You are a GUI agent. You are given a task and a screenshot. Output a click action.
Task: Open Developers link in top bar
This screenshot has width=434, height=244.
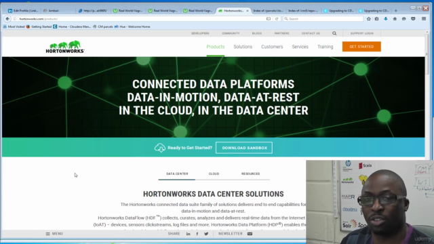click(201, 33)
